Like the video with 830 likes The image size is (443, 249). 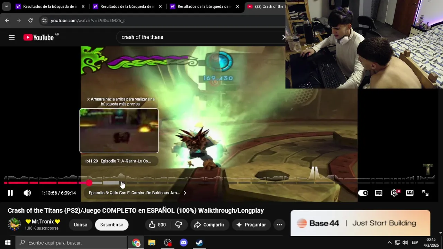157,225
